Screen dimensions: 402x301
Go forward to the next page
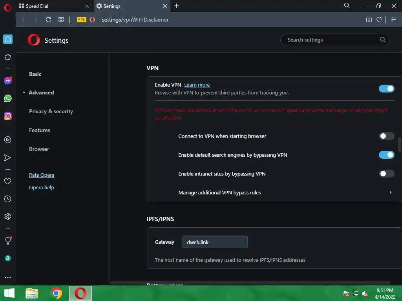coord(36,20)
